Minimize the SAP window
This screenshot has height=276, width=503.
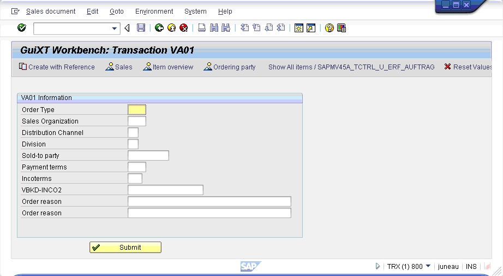coord(446,5)
